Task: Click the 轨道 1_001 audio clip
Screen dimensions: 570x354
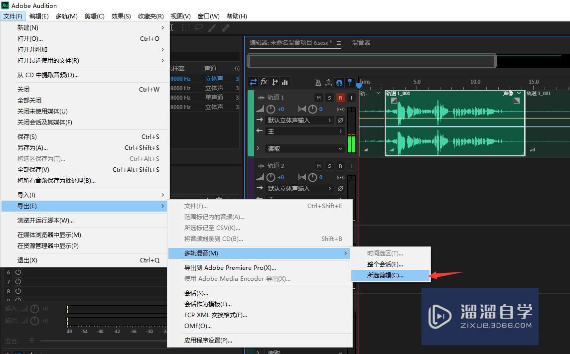Action: [455, 123]
